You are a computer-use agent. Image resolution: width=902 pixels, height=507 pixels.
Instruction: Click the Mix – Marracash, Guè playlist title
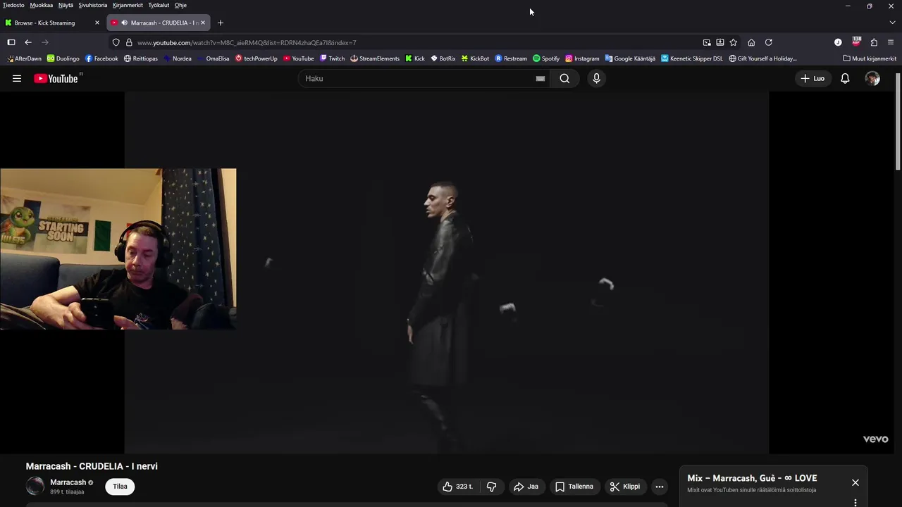pyautogui.click(x=752, y=478)
